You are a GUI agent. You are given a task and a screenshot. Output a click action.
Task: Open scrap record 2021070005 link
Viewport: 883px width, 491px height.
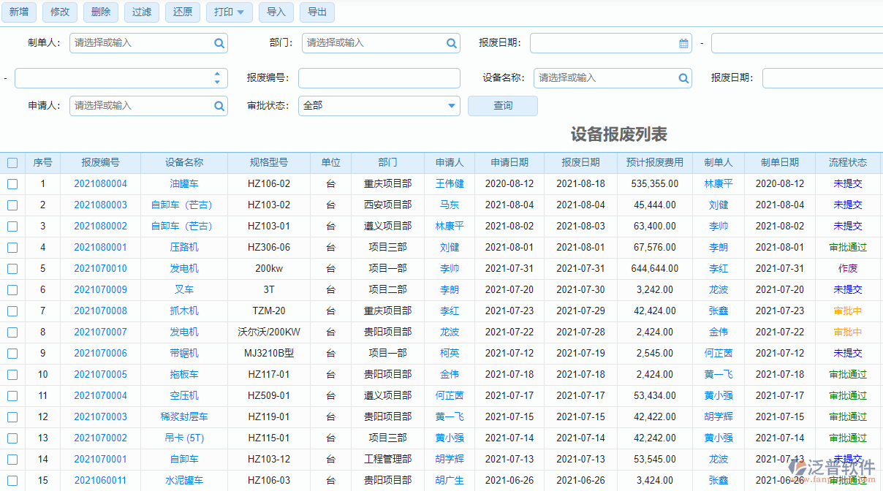pyautogui.click(x=101, y=374)
